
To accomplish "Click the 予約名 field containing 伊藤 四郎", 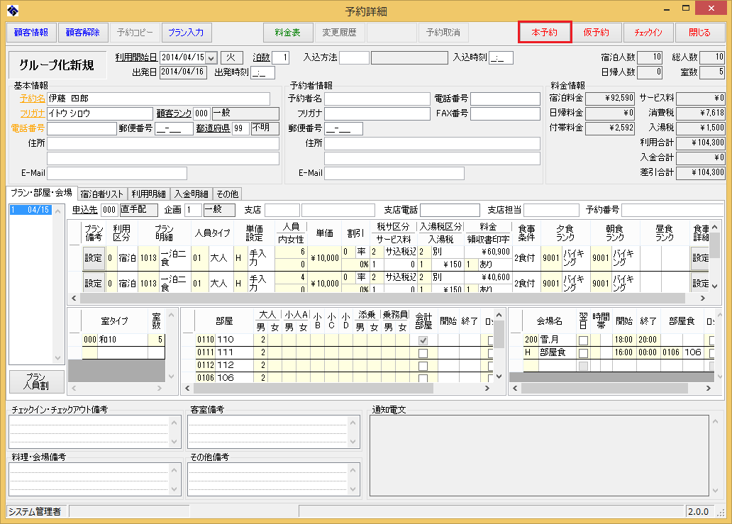I will click(158, 99).
